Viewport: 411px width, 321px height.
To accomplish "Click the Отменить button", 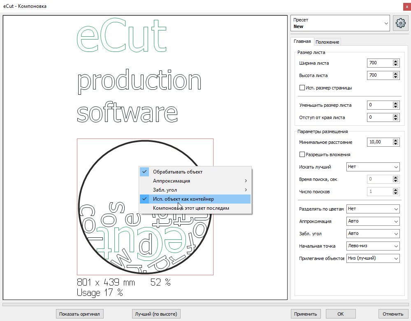I will coord(393,314).
